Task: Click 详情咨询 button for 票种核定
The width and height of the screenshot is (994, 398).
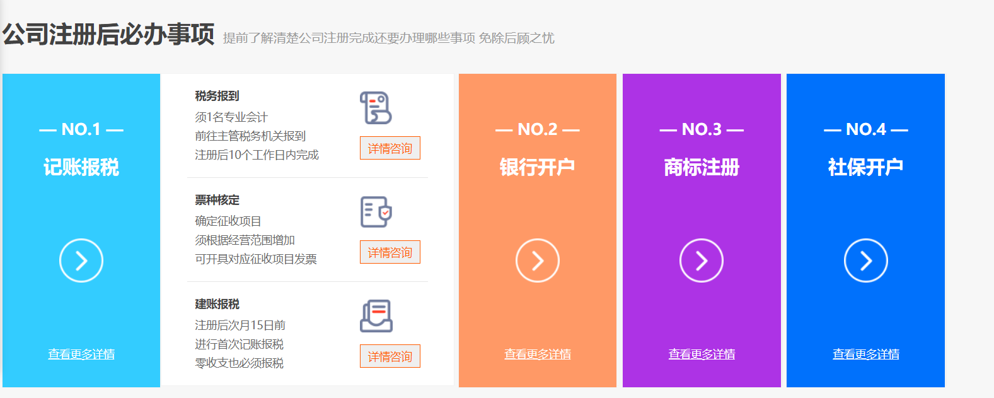Action: coord(390,252)
